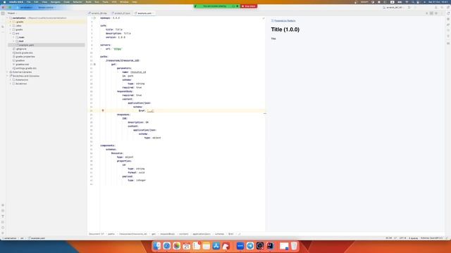This screenshot has width=451, height=253.
Task: Open the Navigate menu
Action: pyautogui.click(x=55, y=1)
